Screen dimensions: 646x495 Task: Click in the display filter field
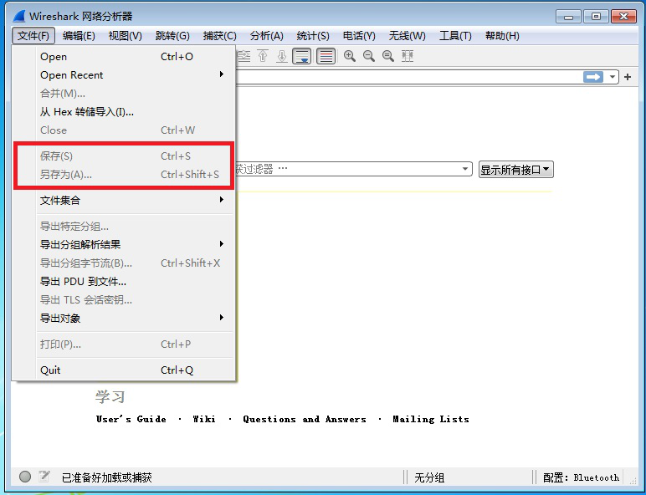pos(408,77)
